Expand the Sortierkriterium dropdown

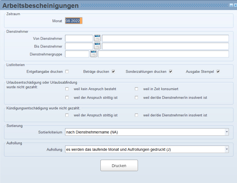point(226,132)
